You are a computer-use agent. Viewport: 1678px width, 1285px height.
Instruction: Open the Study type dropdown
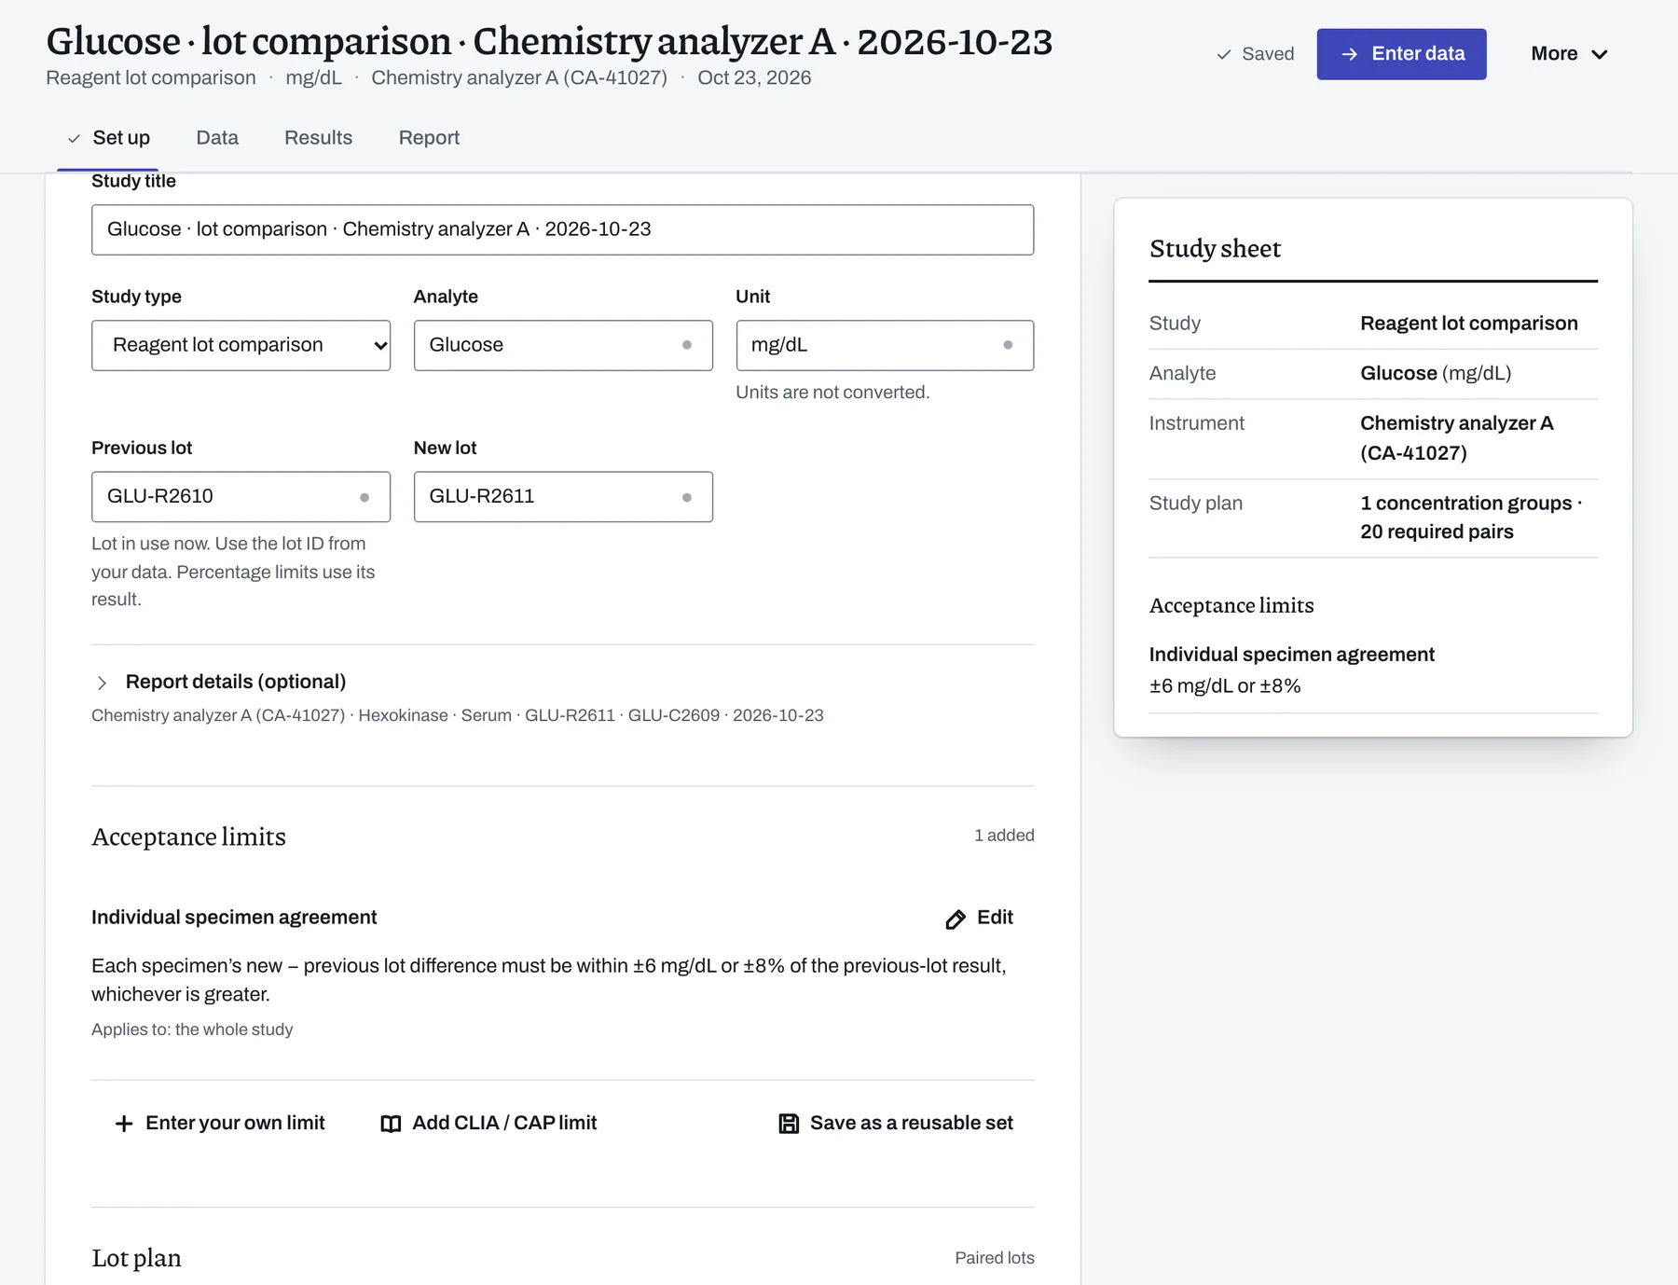coord(241,345)
